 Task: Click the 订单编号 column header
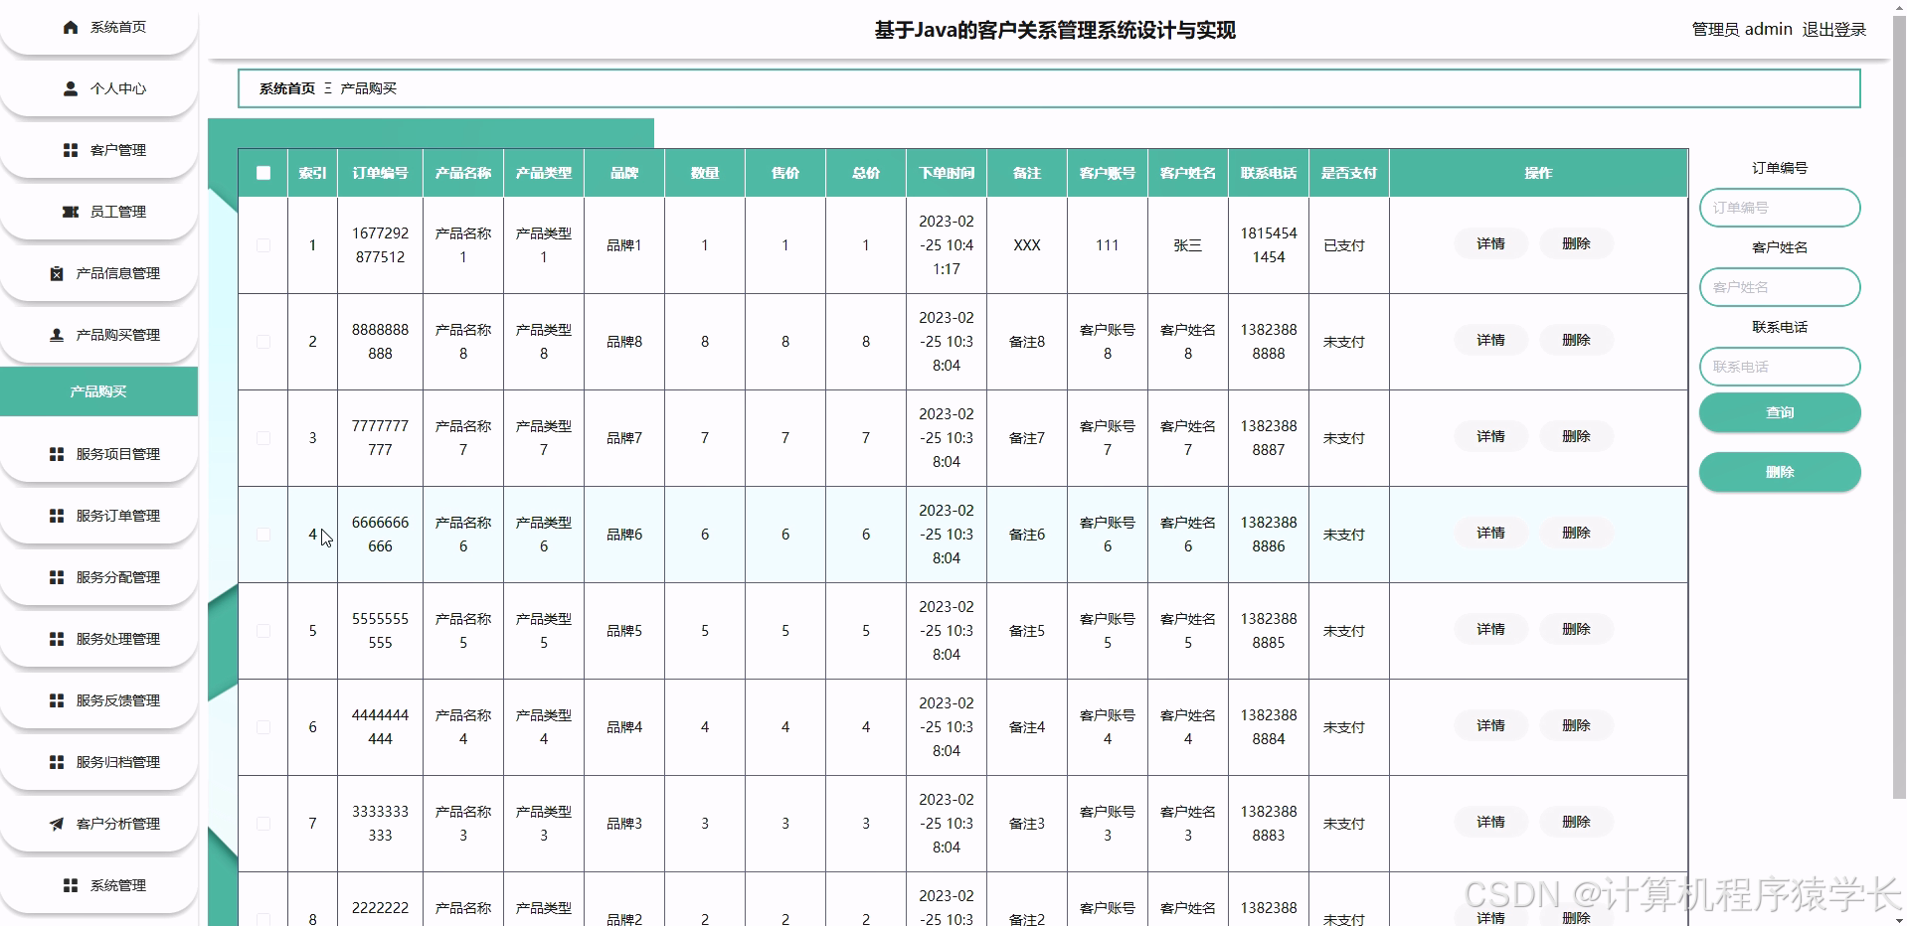click(x=381, y=173)
